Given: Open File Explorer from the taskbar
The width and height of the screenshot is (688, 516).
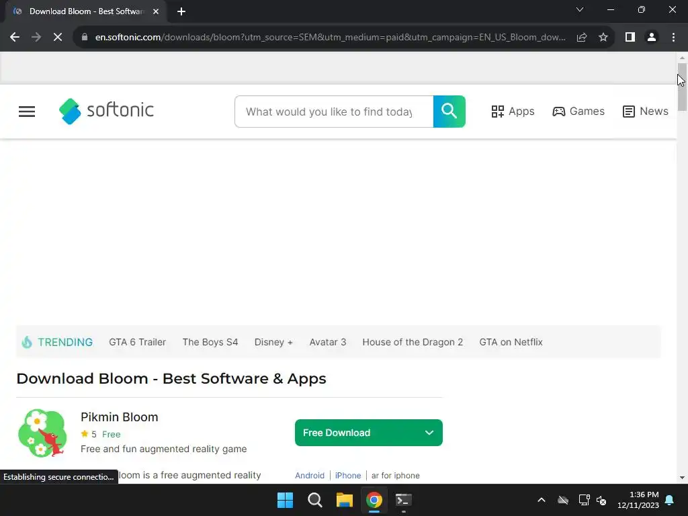Looking at the screenshot, I should (345, 500).
